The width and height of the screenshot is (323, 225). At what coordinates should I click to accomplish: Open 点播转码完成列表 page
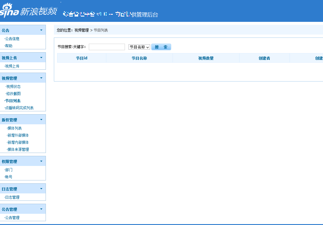coord(19,108)
